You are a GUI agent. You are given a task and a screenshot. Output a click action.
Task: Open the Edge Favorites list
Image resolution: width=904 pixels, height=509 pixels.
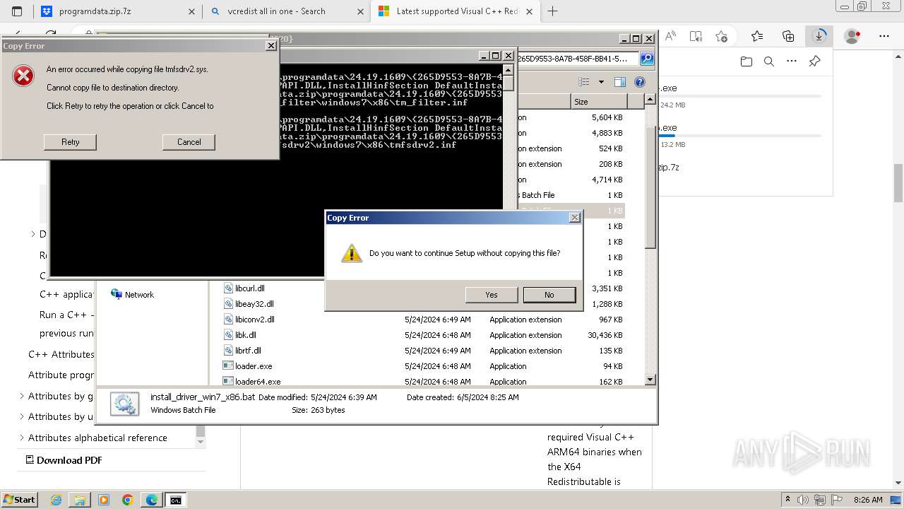tap(757, 36)
